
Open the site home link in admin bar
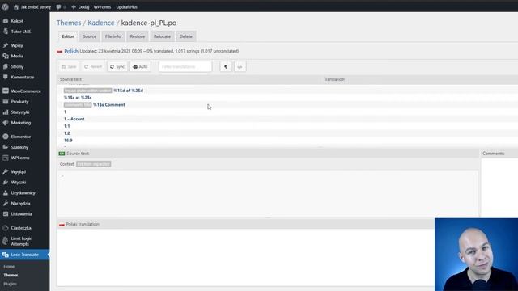[x=32, y=7]
